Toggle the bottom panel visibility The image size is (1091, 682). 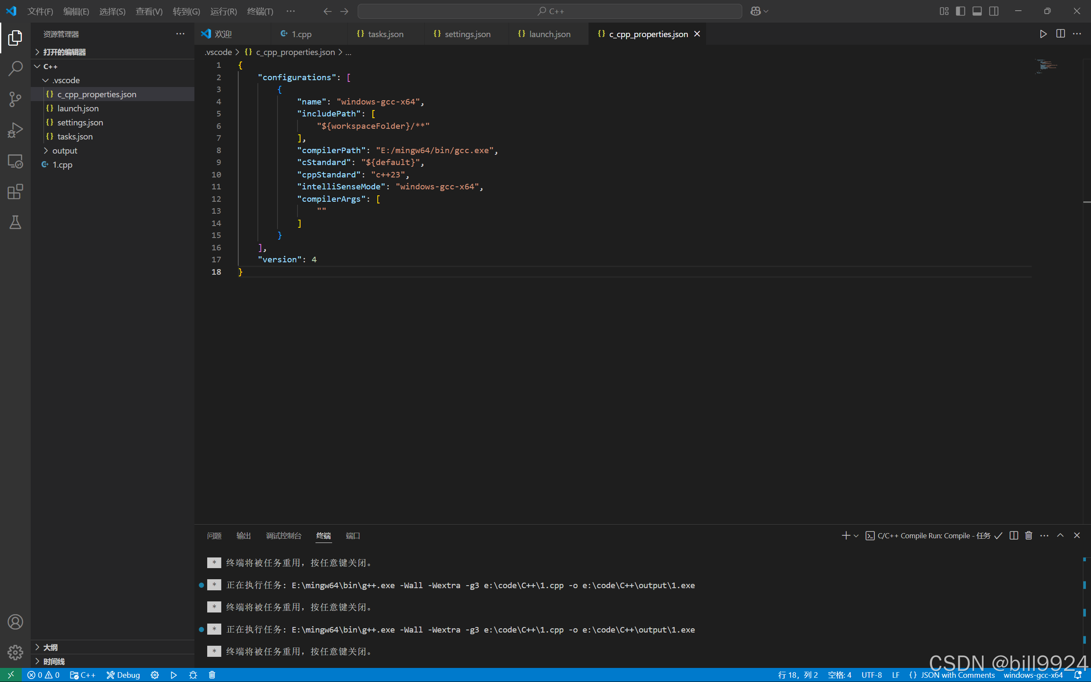(x=977, y=11)
